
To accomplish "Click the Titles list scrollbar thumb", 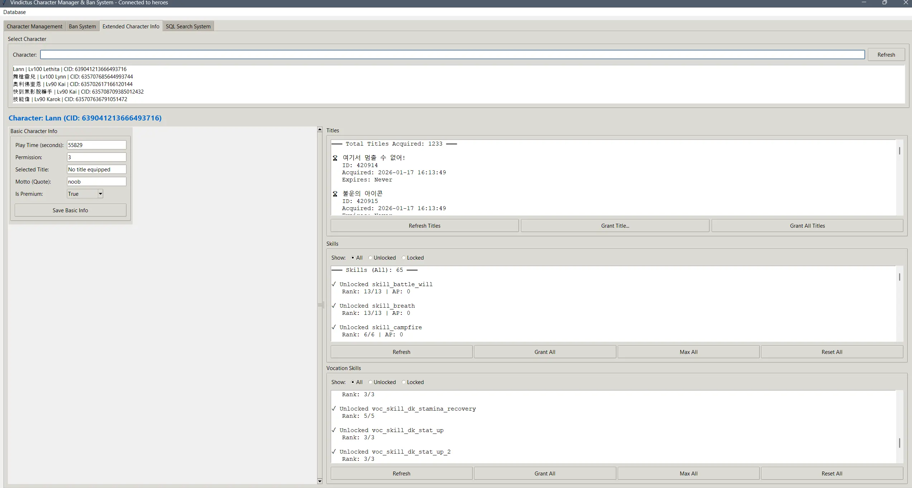I will (x=899, y=151).
